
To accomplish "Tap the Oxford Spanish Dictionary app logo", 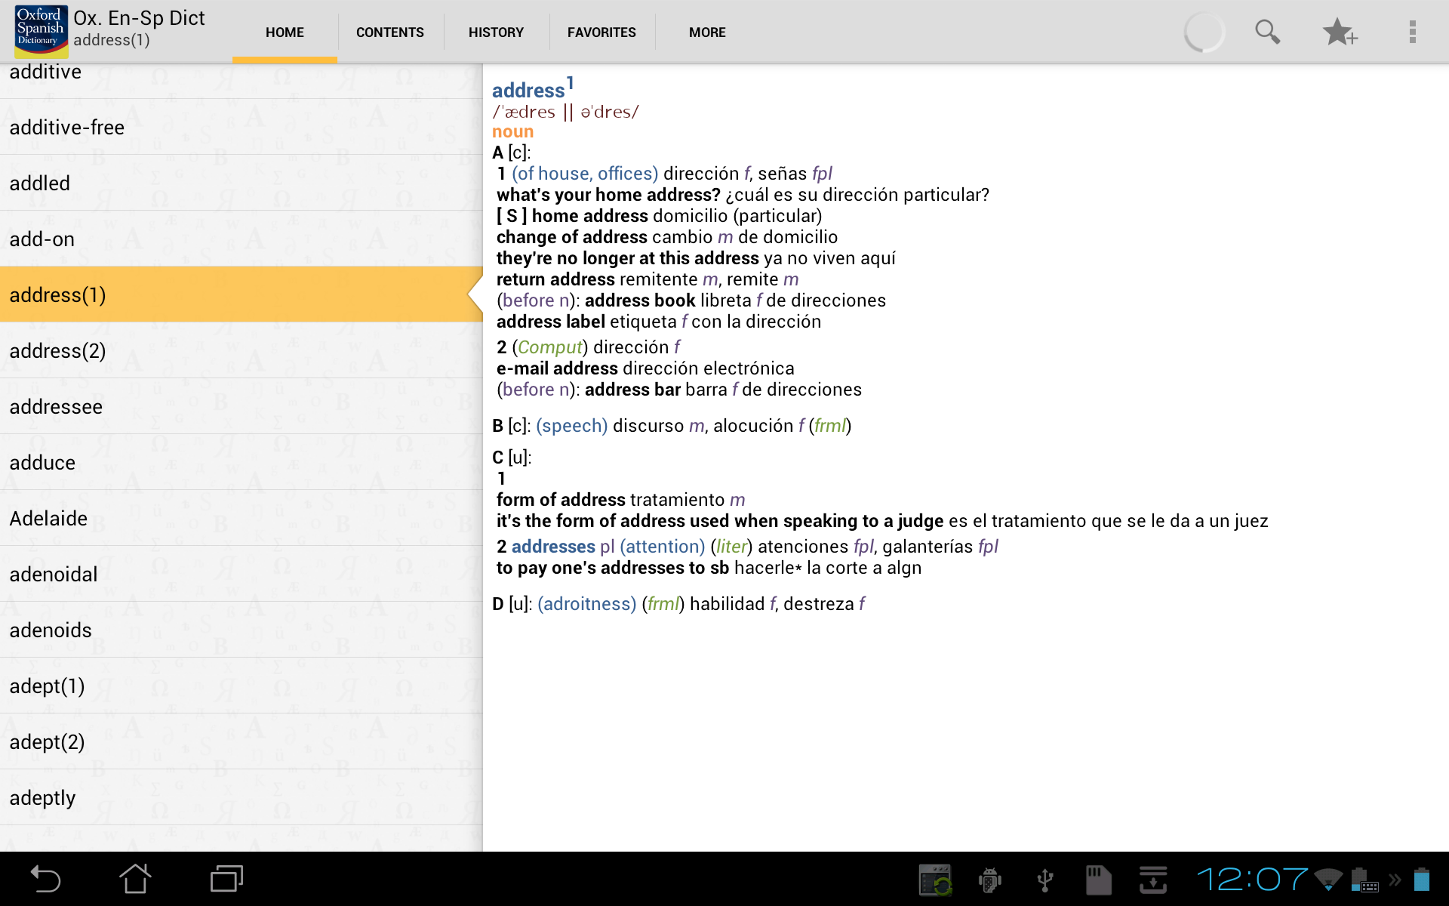I will click(40, 31).
